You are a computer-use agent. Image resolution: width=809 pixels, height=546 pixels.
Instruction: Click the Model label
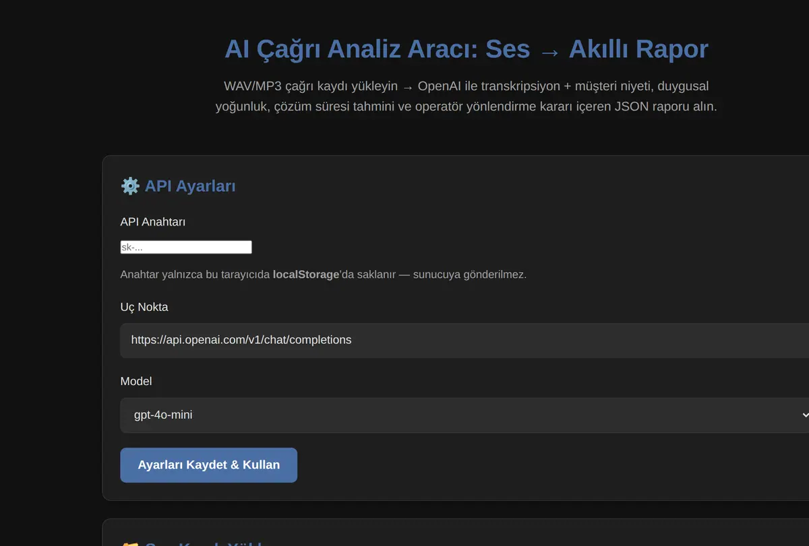136,381
